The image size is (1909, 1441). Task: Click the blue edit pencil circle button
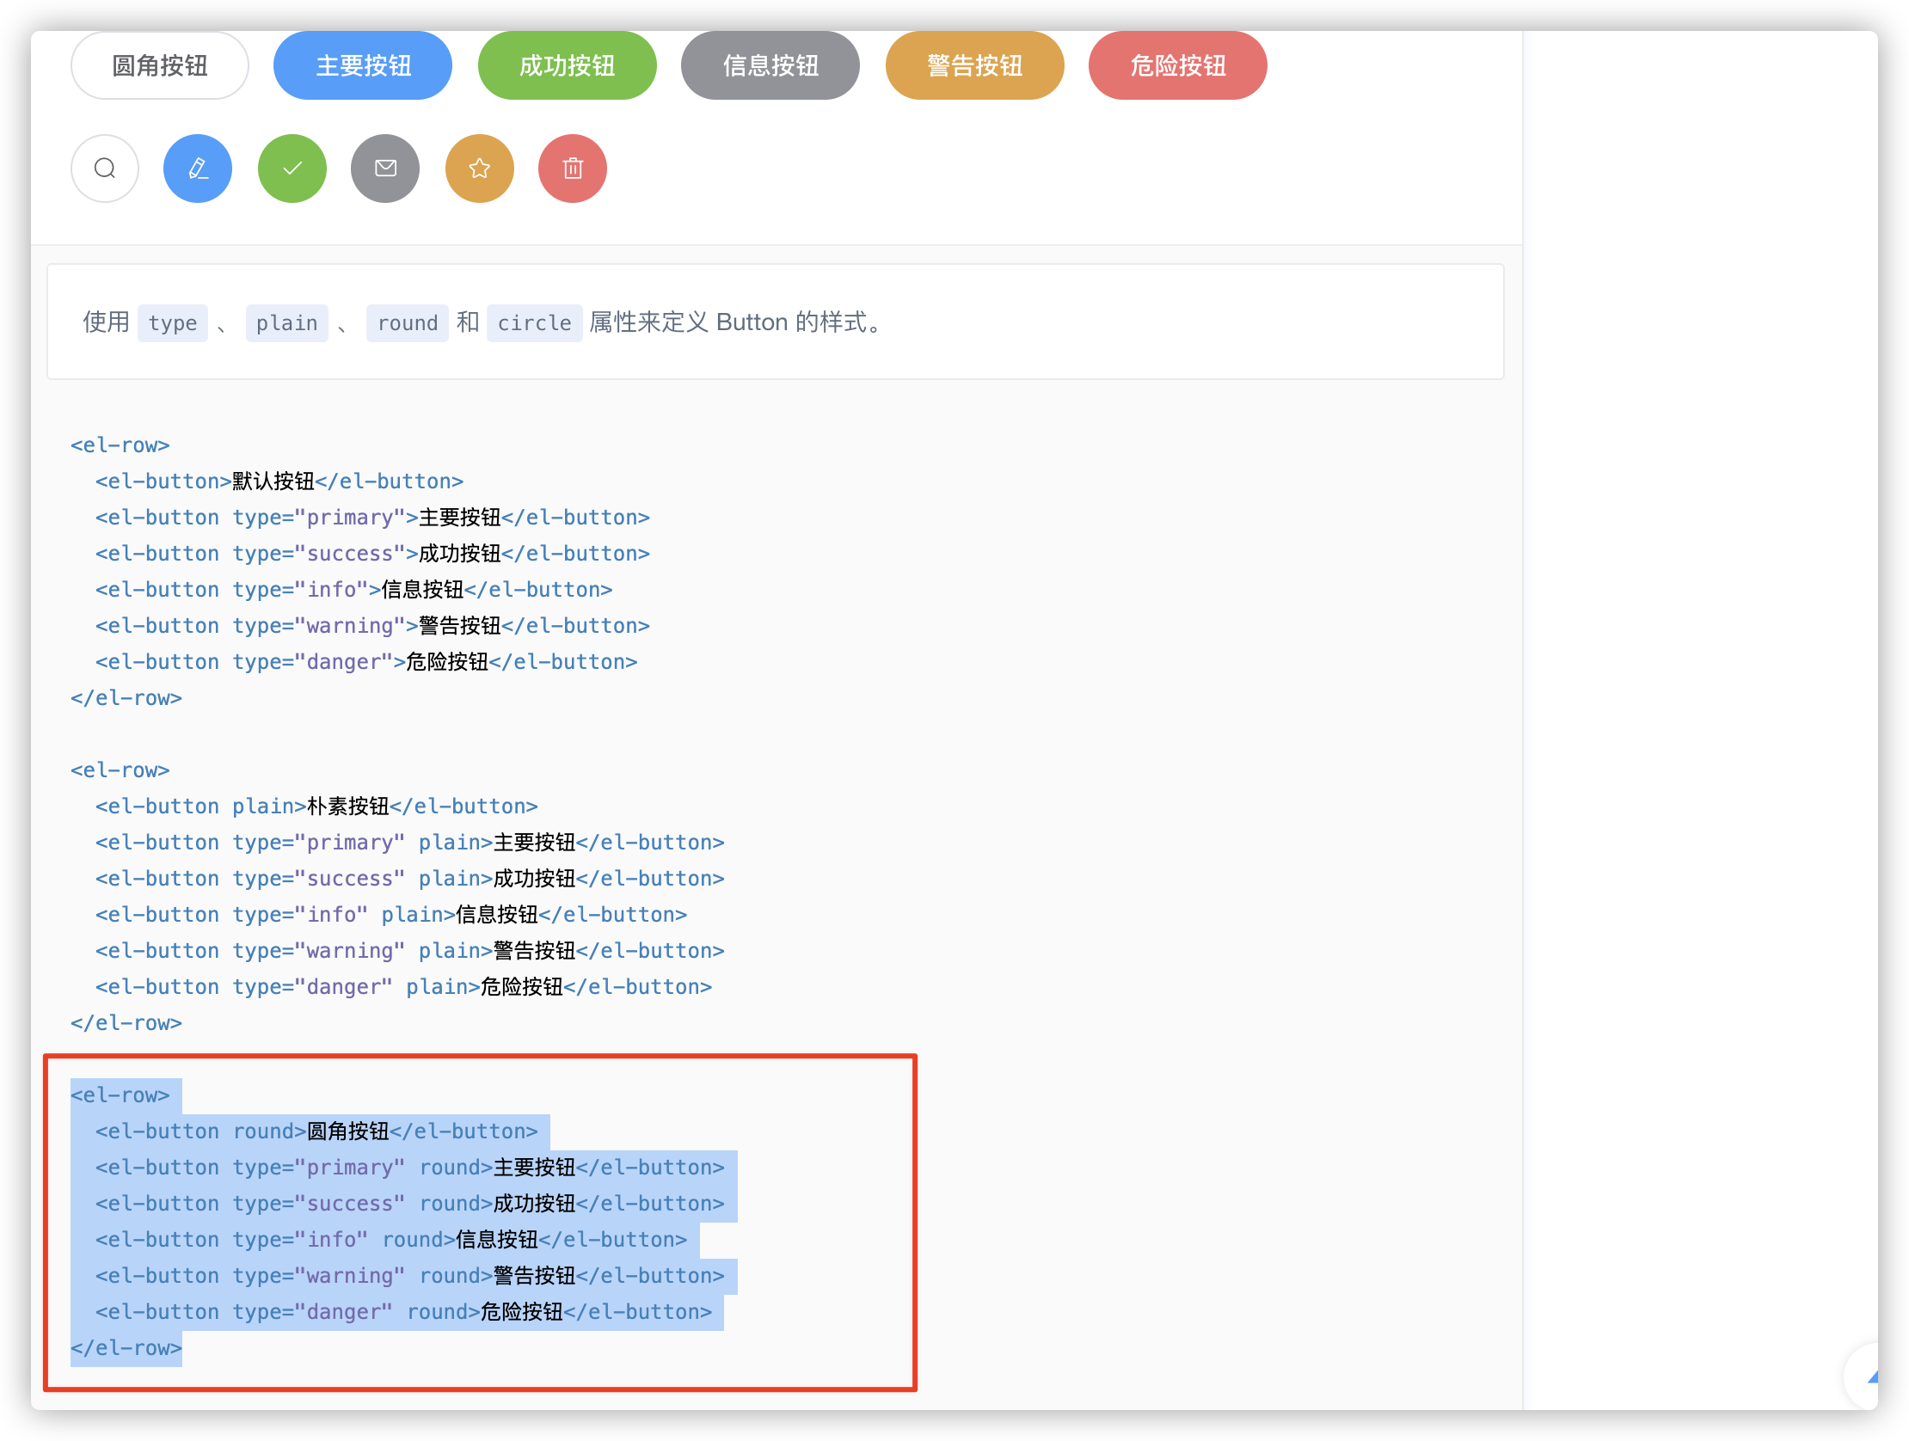click(x=198, y=169)
